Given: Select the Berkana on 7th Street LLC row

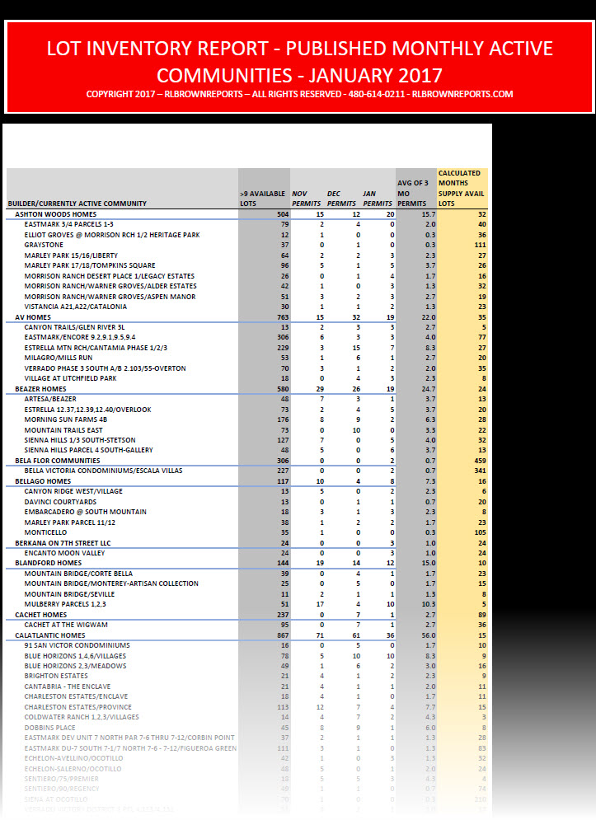Looking at the screenshot, I should point(62,544).
